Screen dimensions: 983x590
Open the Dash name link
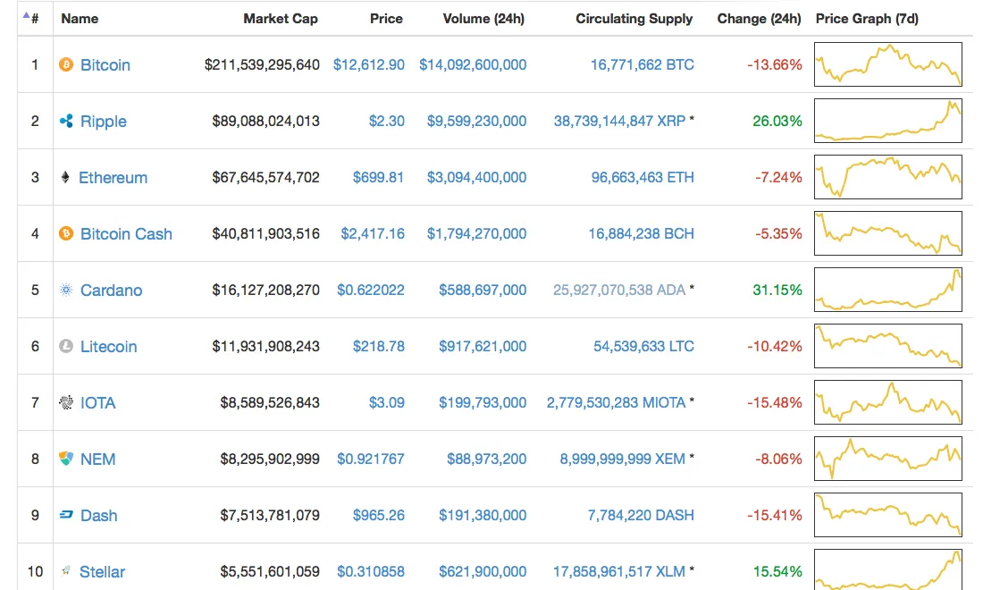(x=98, y=516)
